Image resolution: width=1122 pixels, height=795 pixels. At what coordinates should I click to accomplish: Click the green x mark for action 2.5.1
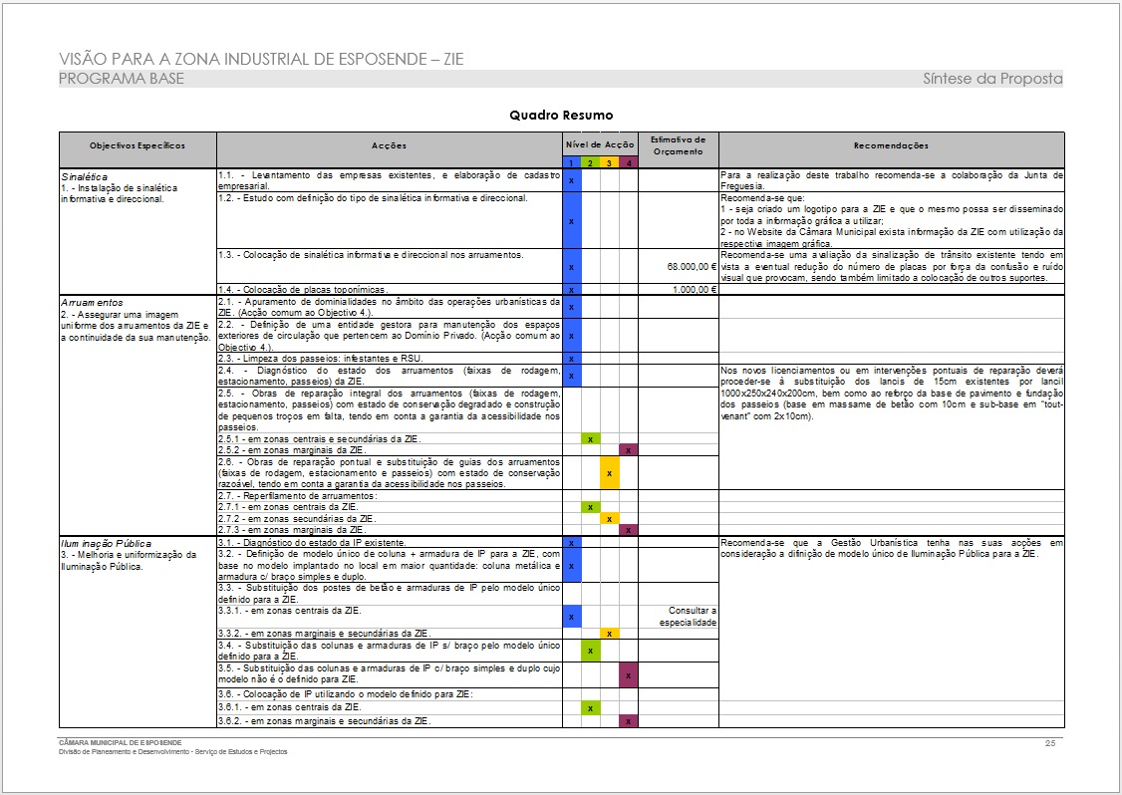590,438
